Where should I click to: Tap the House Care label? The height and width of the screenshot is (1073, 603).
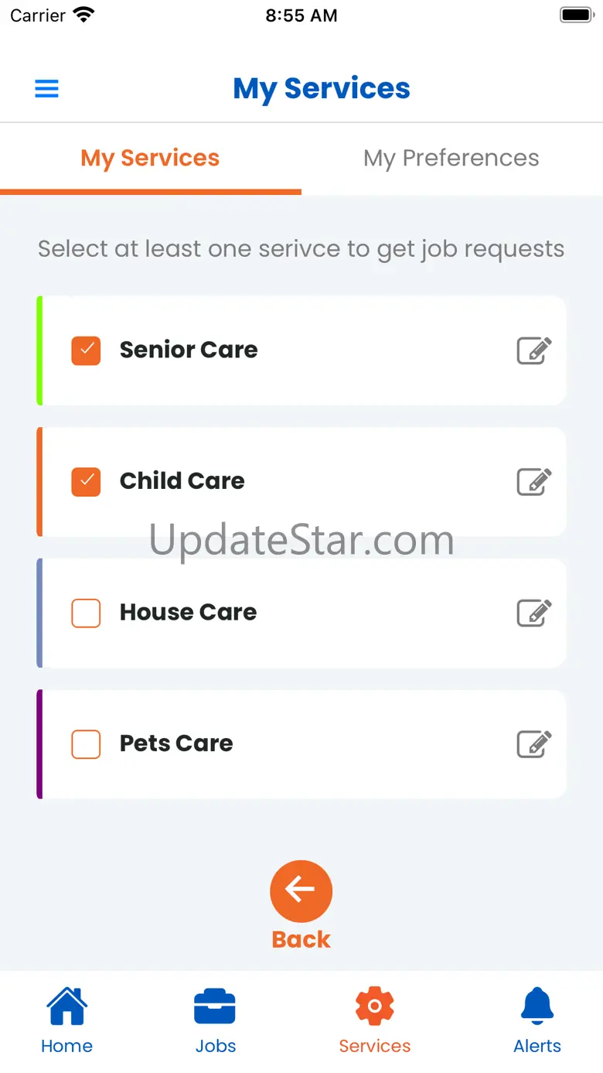click(188, 612)
